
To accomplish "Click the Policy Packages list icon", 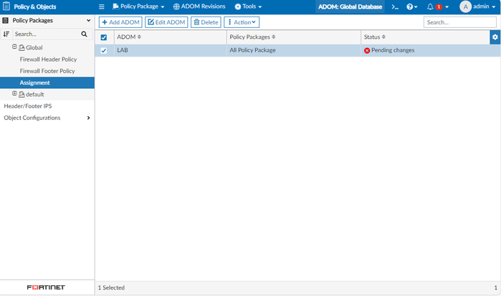I will [6, 21].
